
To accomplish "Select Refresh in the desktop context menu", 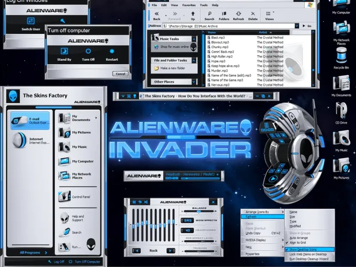I will 263,217.
